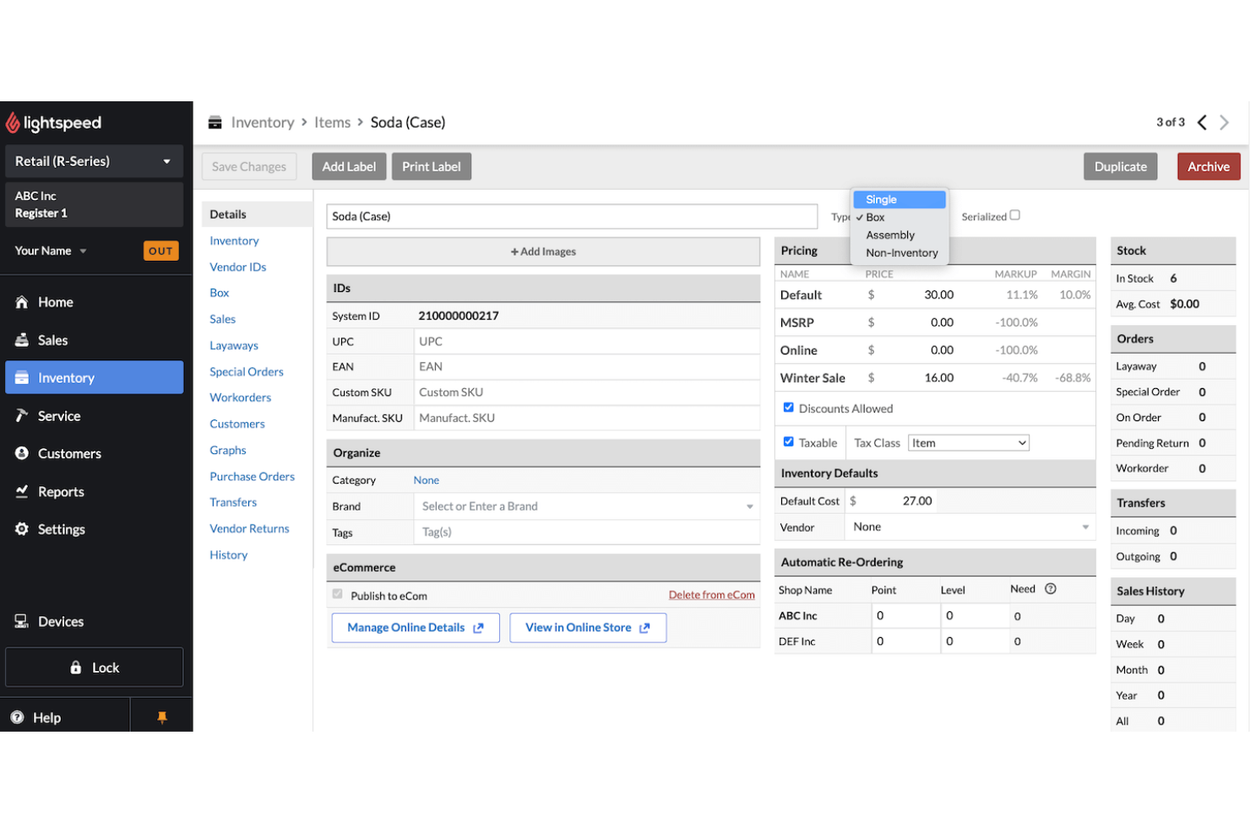Click the Help question mark icon
This screenshot has height=833, width=1250.
click(17, 717)
